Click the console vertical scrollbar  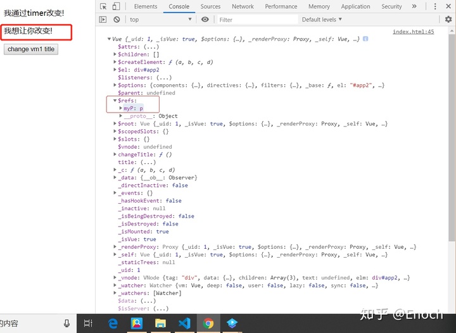coord(452,137)
